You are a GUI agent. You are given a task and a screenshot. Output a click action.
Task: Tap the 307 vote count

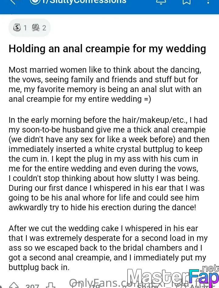coord(32,286)
